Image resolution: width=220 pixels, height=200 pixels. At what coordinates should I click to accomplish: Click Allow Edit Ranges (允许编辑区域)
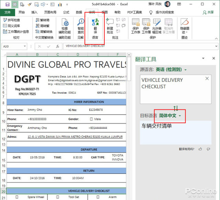157,26
